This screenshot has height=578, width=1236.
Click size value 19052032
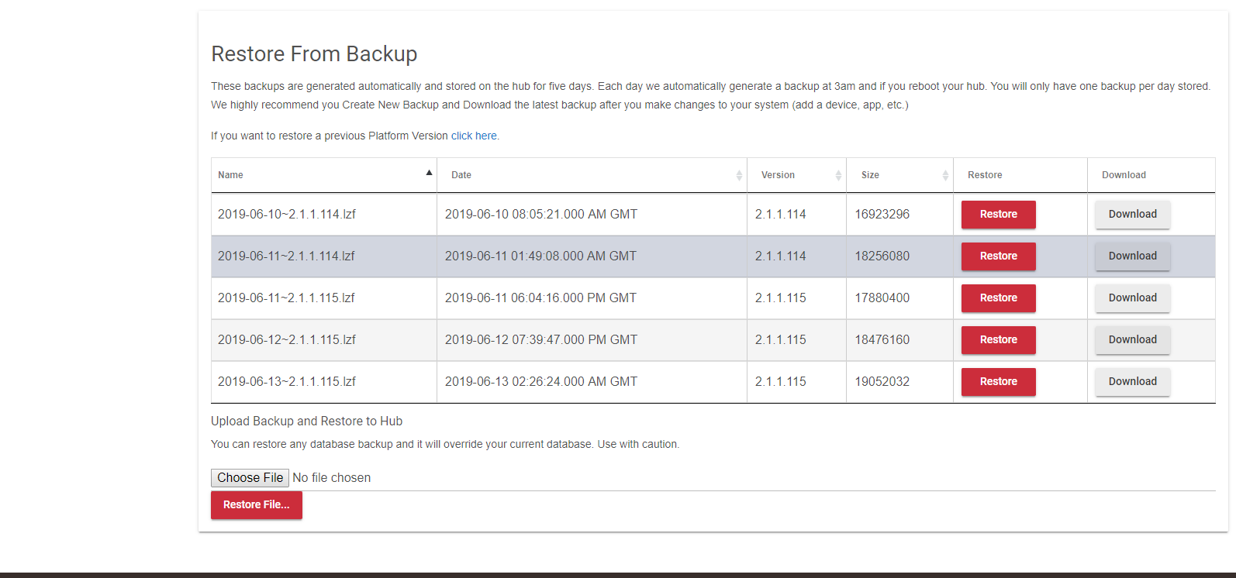[882, 382]
